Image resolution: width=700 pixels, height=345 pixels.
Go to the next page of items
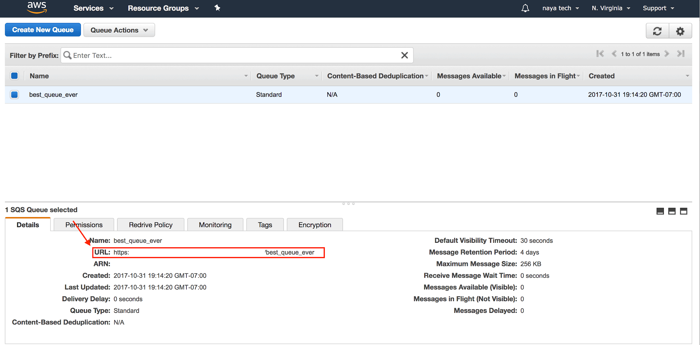click(x=667, y=54)
